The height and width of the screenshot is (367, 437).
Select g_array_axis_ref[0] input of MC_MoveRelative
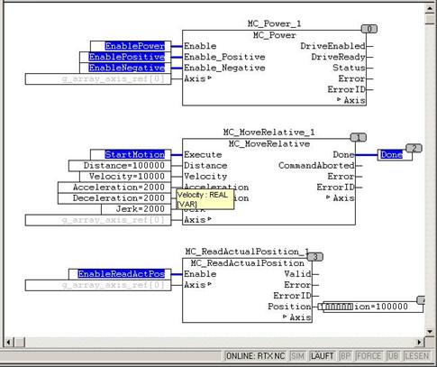[98, 220]
